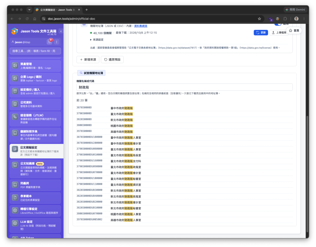Click the 機關名稱或代碼 input field
316x247 pixels.
[185, 87]
